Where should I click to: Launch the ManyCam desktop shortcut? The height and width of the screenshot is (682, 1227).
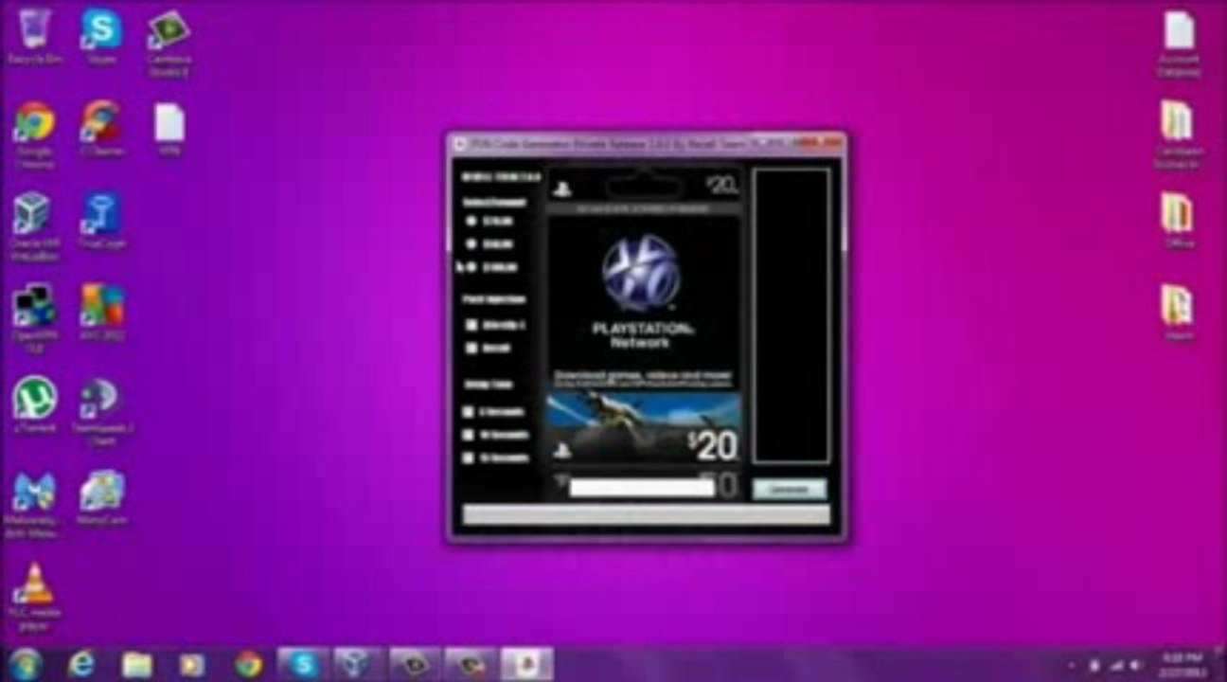tap(100, 496)
